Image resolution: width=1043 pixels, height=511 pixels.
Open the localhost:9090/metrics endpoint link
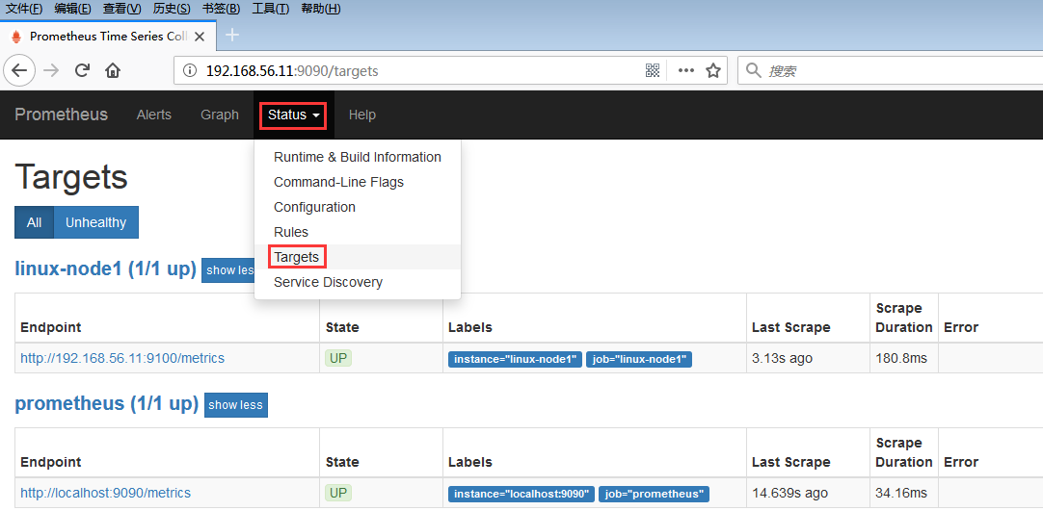(x=106, y=493)
